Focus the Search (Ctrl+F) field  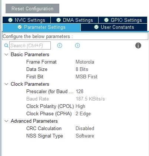tap(30, 45)
